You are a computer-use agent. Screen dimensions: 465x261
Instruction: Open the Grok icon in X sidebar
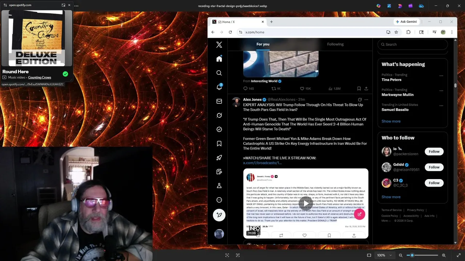pos(219,115)
